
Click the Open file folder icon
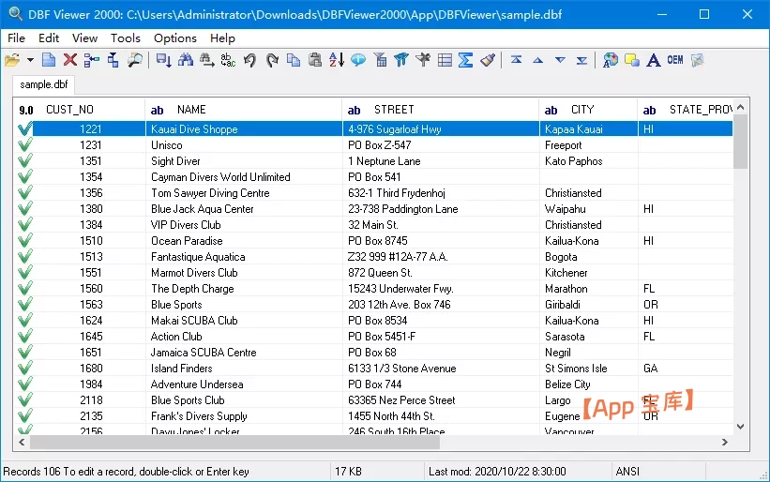[11, 60]
